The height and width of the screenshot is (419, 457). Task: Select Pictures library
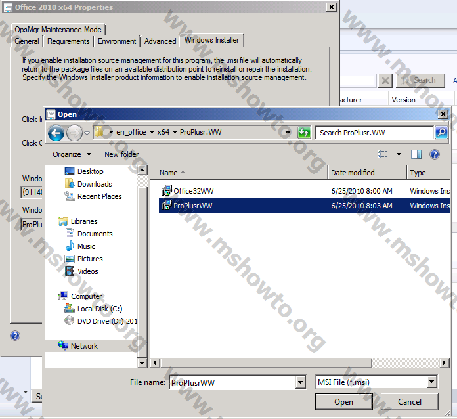tap(90, 259)
